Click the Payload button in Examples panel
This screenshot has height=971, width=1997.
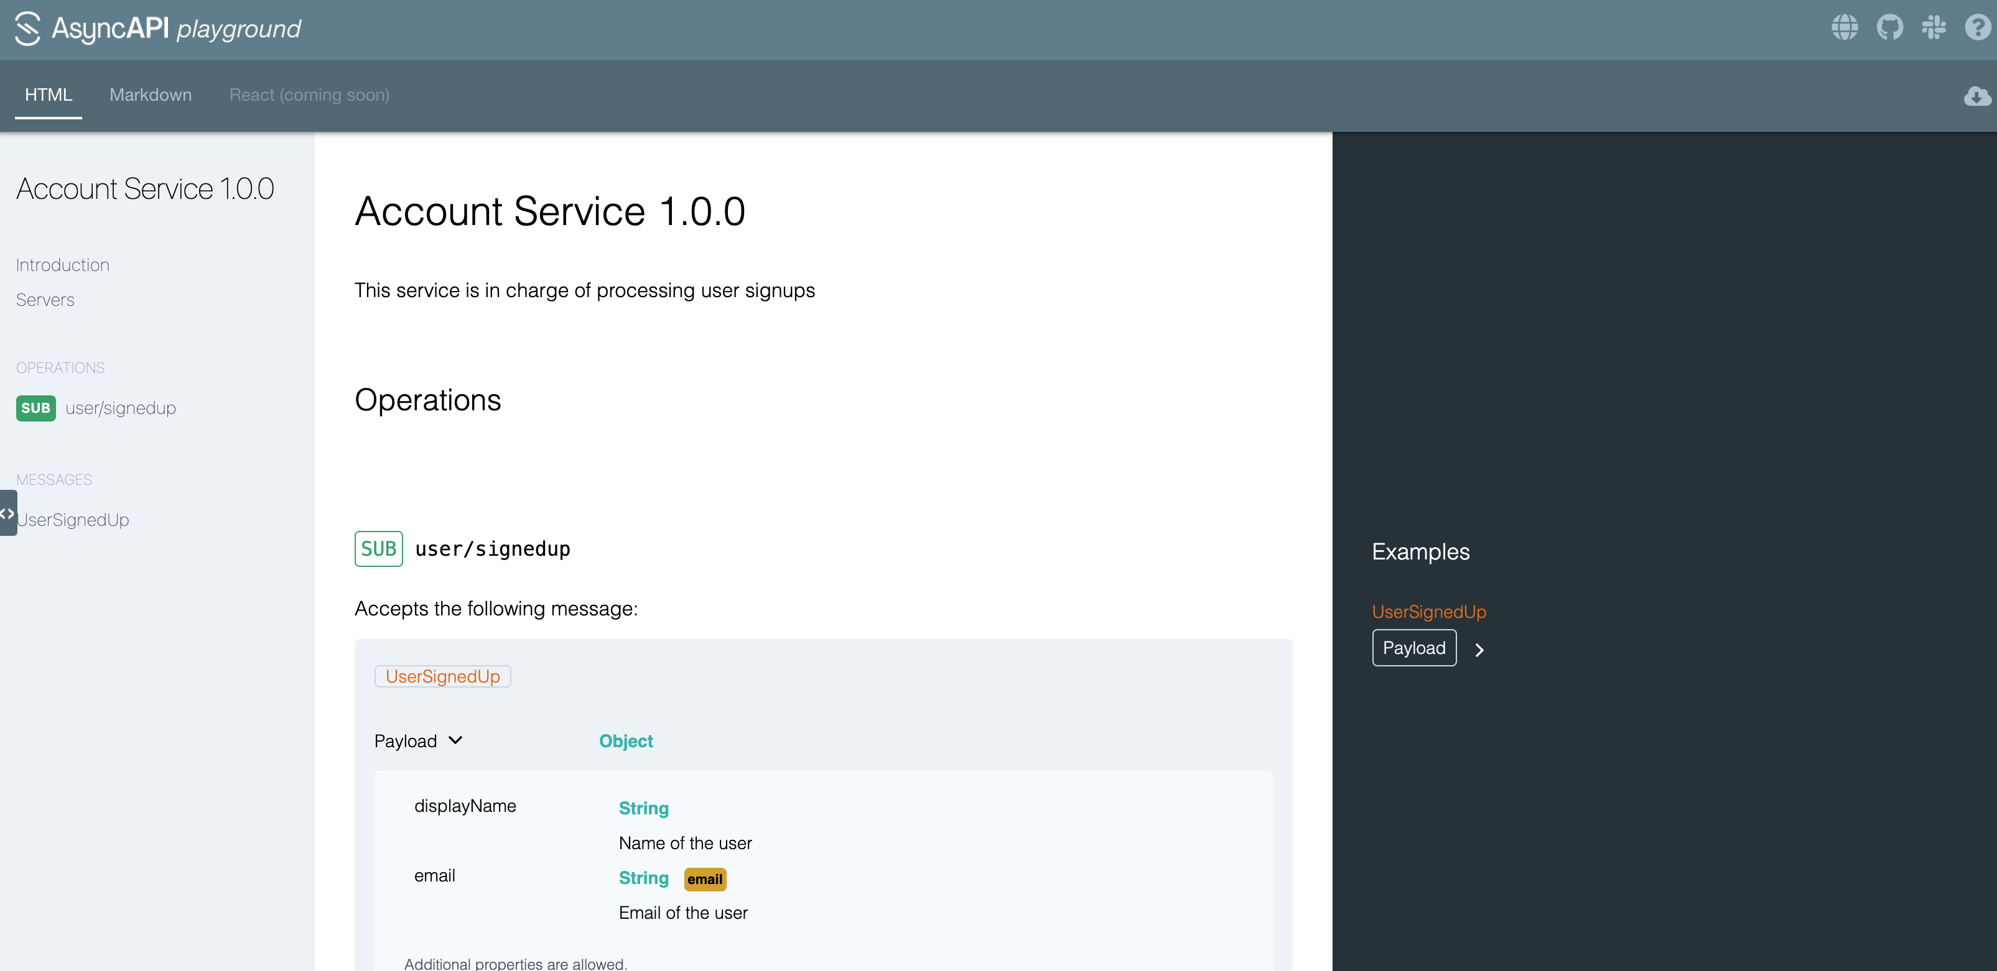(1413, 647)
